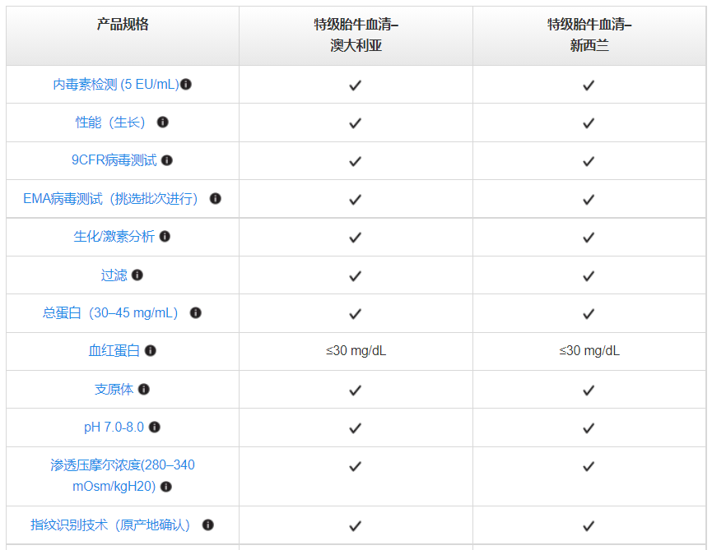Open info icon next to 总蛋白
The image size is (712, 550).
196,313
